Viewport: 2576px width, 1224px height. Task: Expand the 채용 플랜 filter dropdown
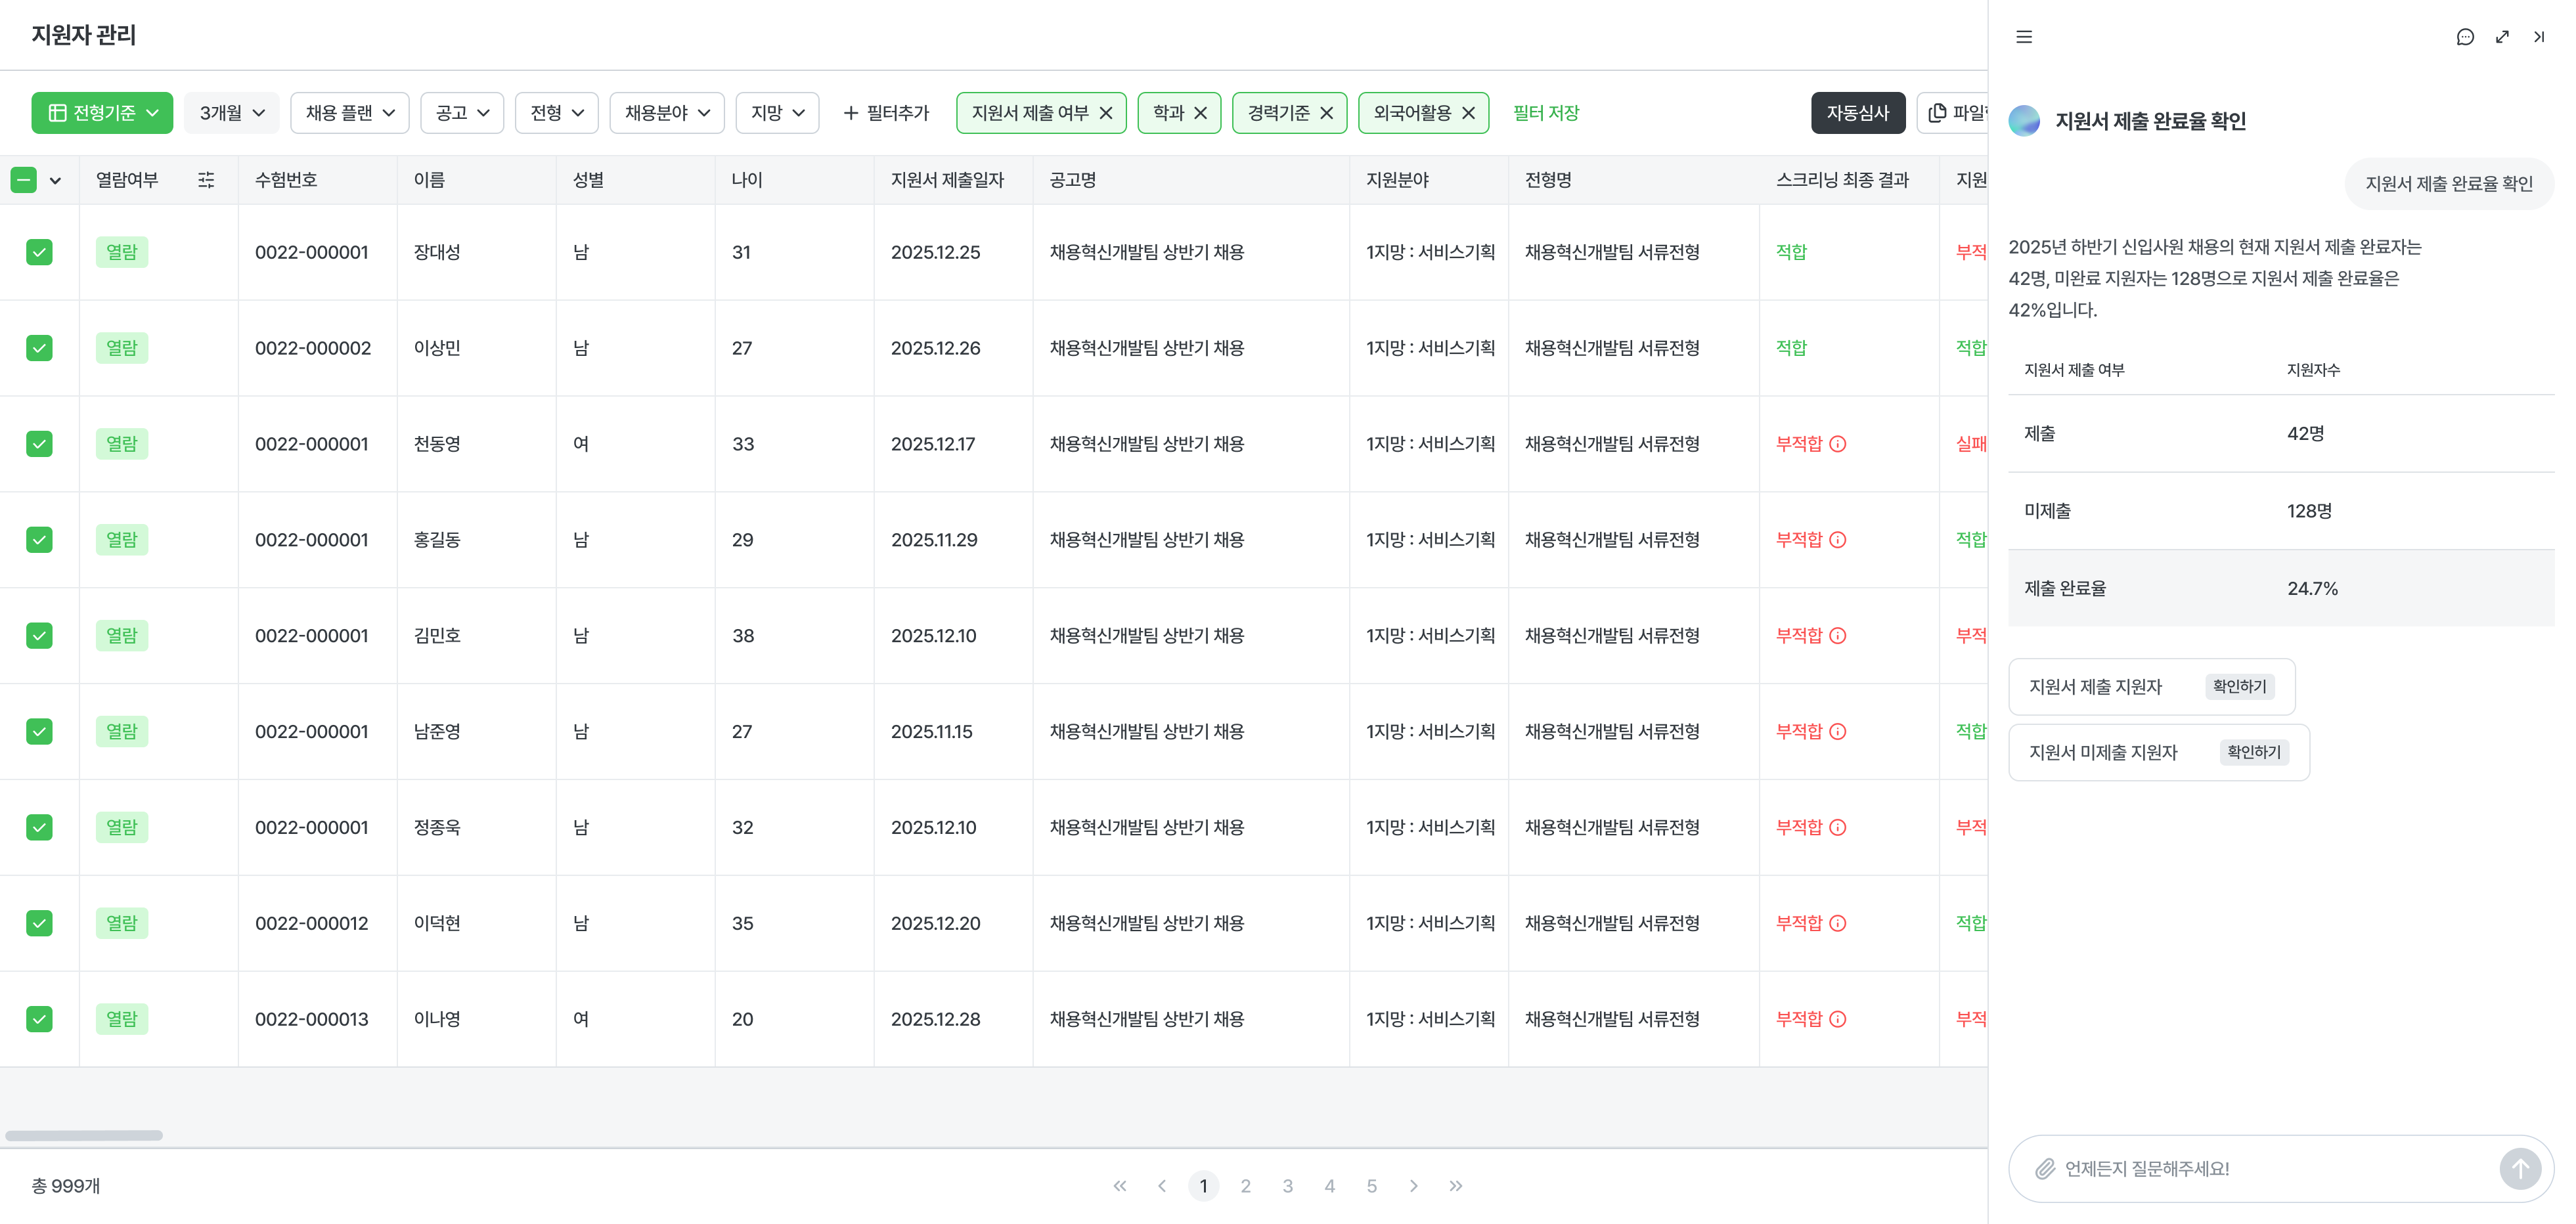[x=350, y=113]
